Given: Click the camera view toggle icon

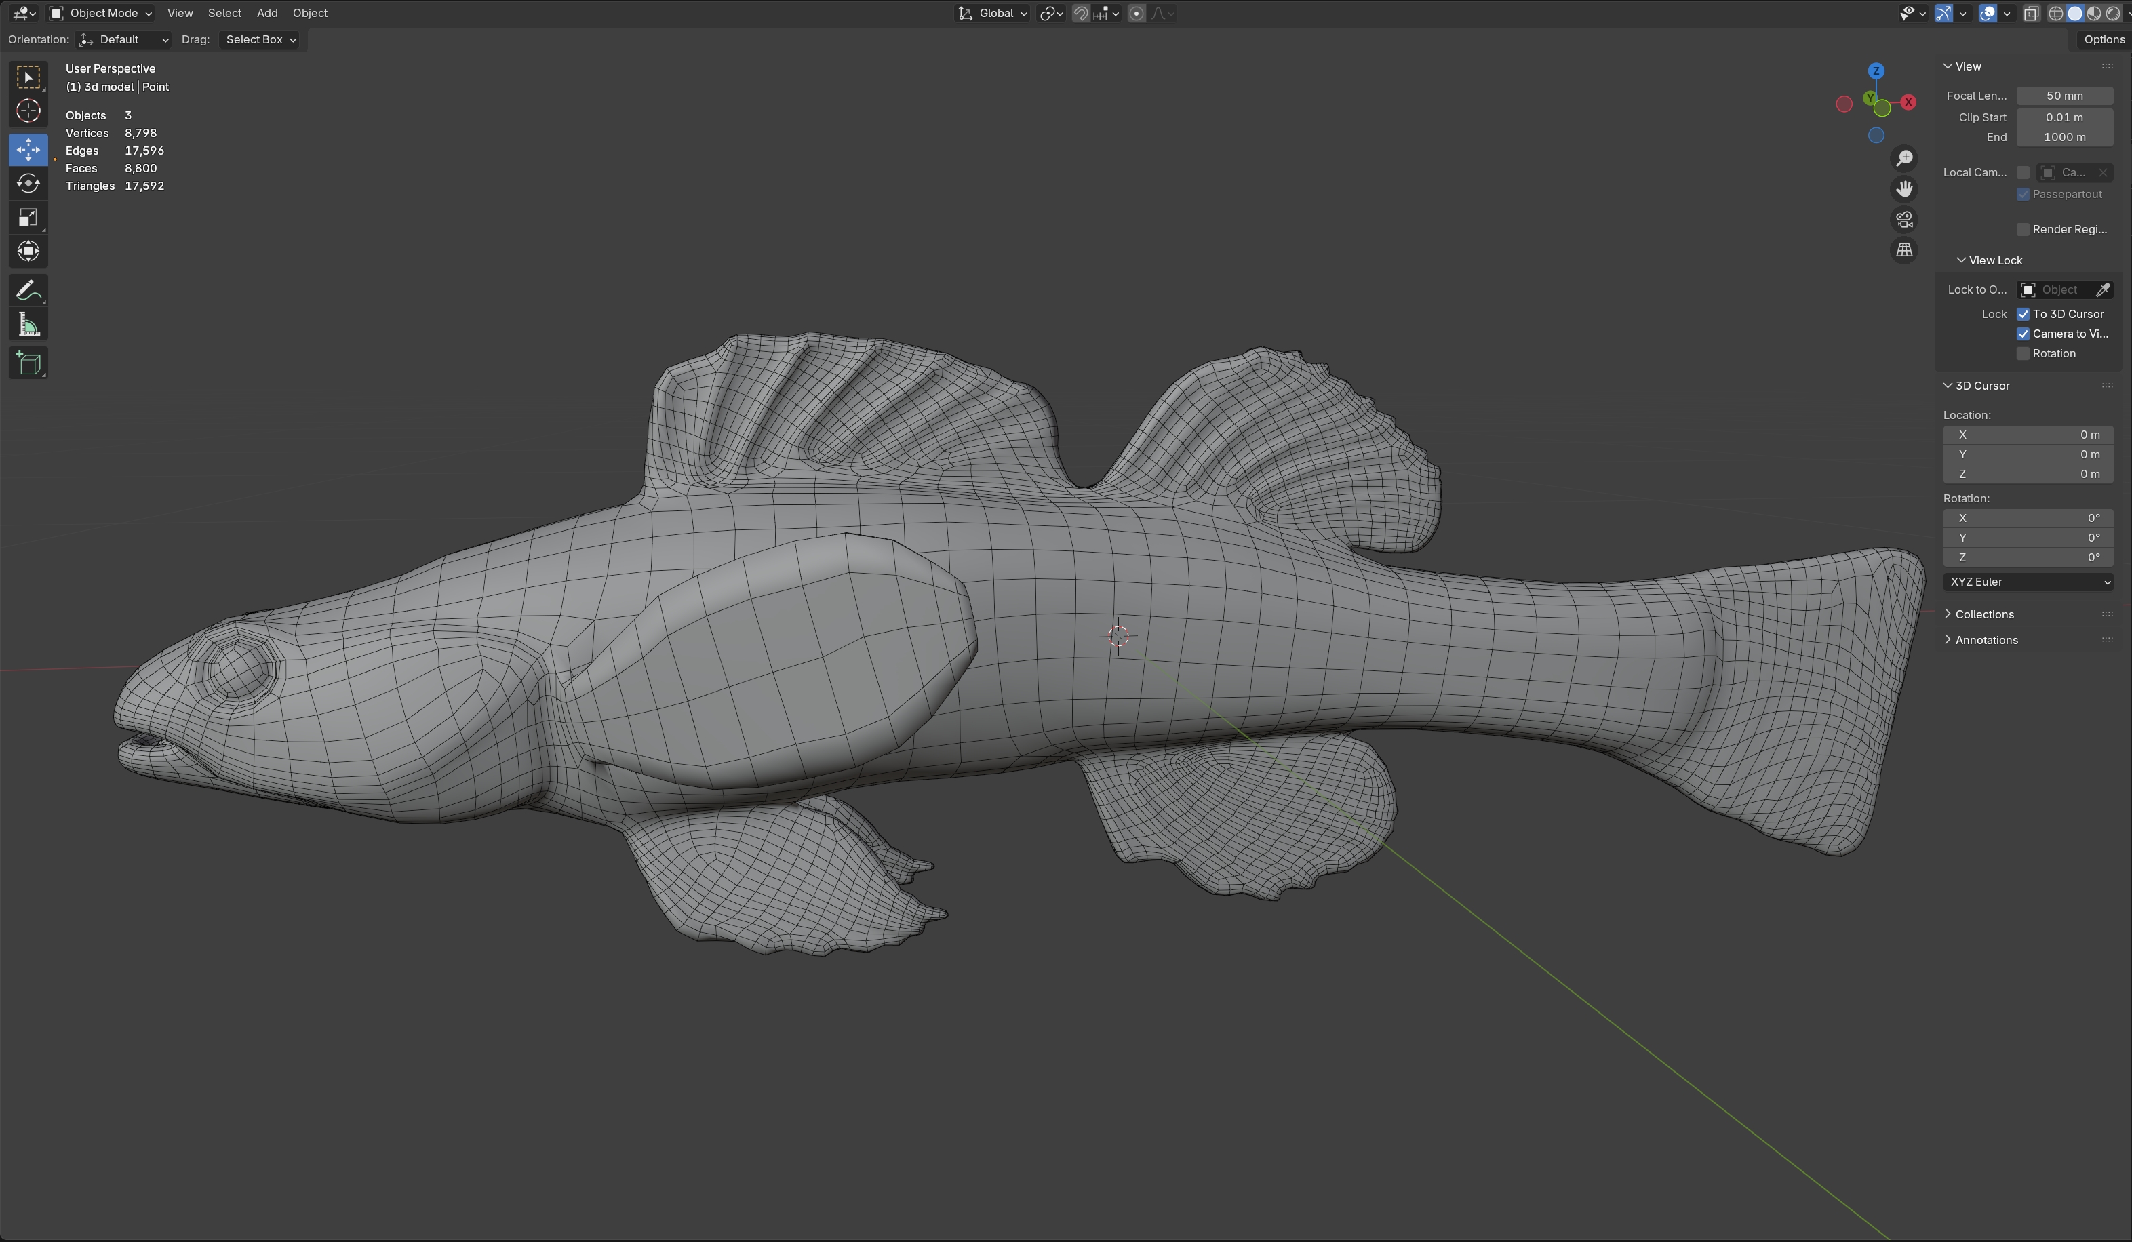Looking at the screenshot, I should click(1903, 220).
